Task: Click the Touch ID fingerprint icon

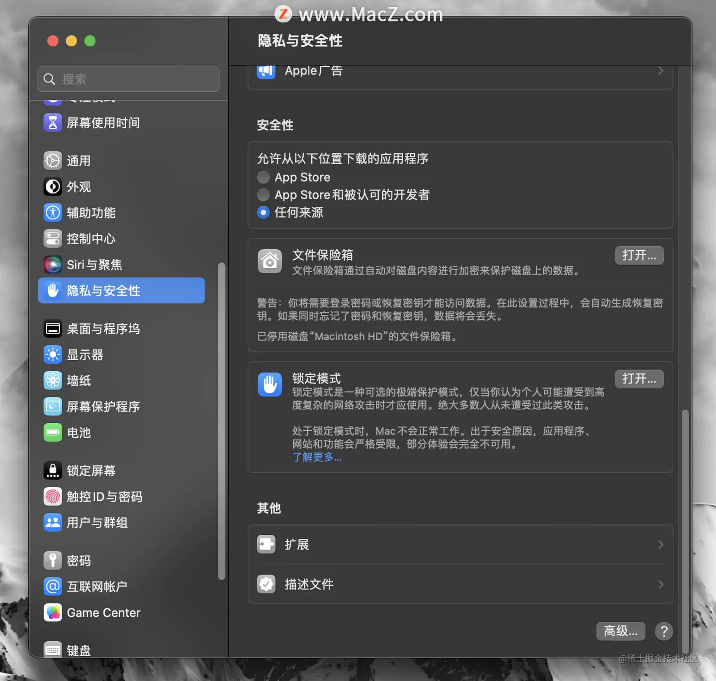Action: point(53,496)
